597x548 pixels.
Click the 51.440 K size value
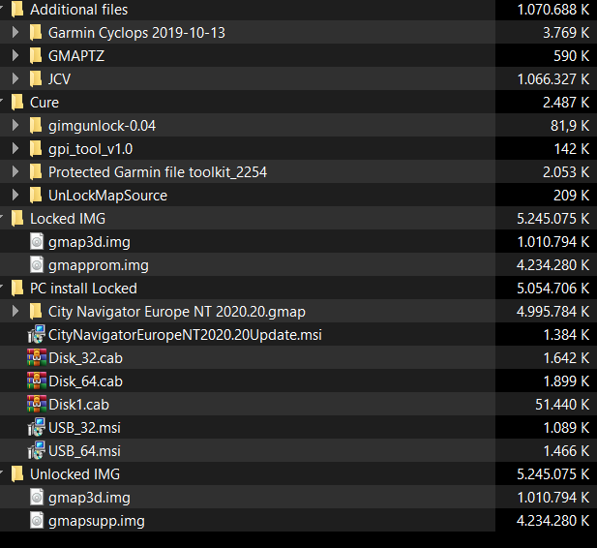(562, 405)
